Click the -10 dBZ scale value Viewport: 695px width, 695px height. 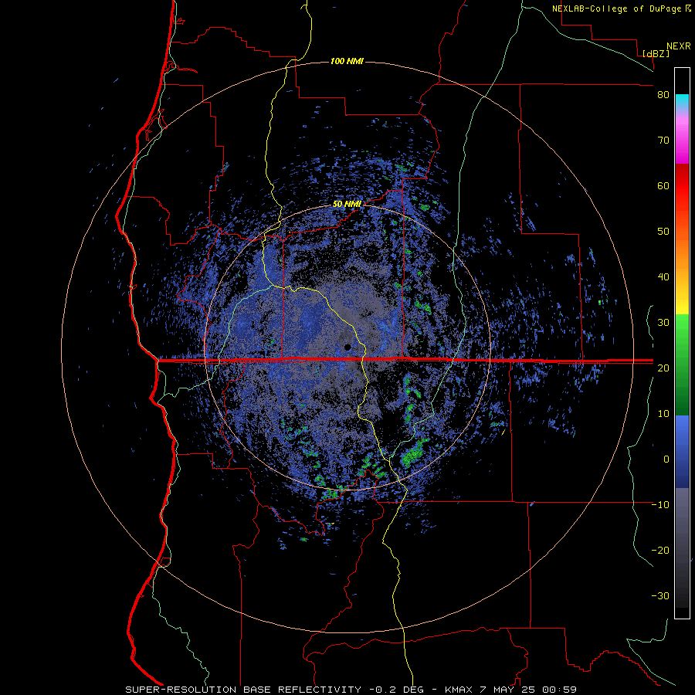click(x=660, y=504)
